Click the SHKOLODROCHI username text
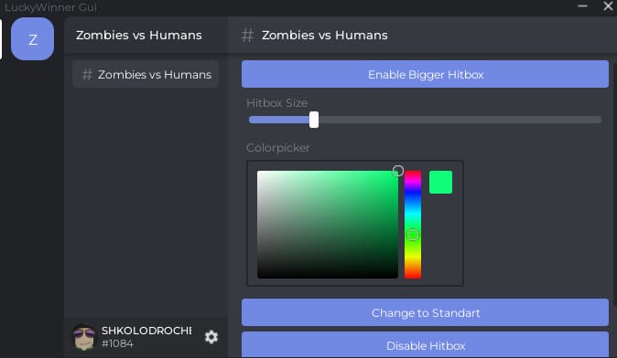 tap(146, 331)
